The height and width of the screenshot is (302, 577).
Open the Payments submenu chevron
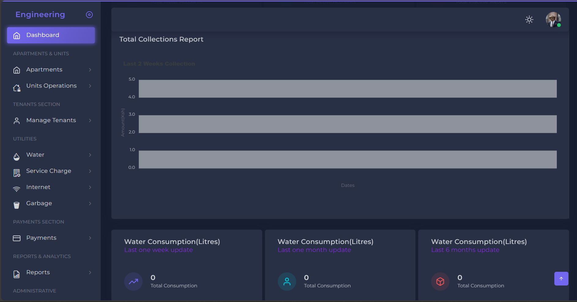[90, 238]
